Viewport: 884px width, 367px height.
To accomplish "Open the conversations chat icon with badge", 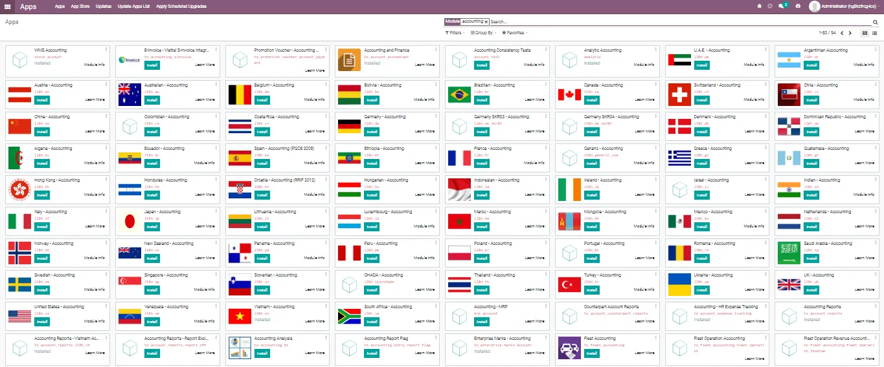I will tap(783, 6).
